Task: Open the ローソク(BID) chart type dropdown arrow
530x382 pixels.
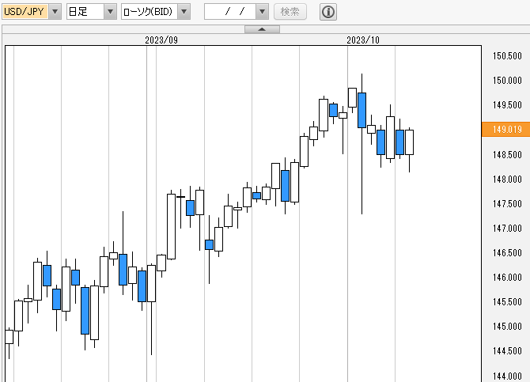Action: point(184,12)
